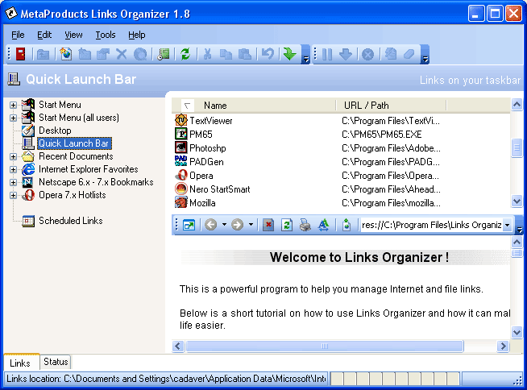The width and height of the screenshot is (527, 390).
Task: Click the Copy toolbar icon
Action: pyautogui.click(x=226, y=54)
